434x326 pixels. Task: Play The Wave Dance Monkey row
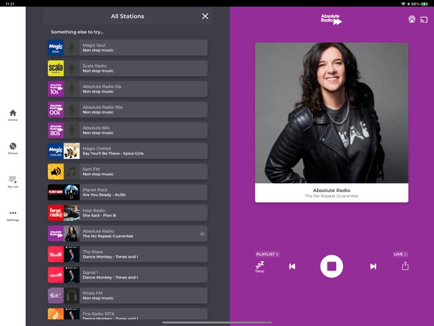[x=128, y=254]
